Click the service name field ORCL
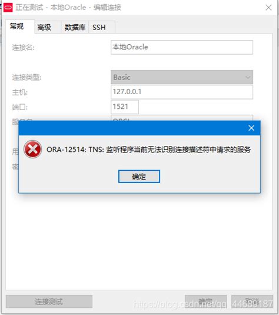Screen dimensions: 279x315 click(182, 118)
